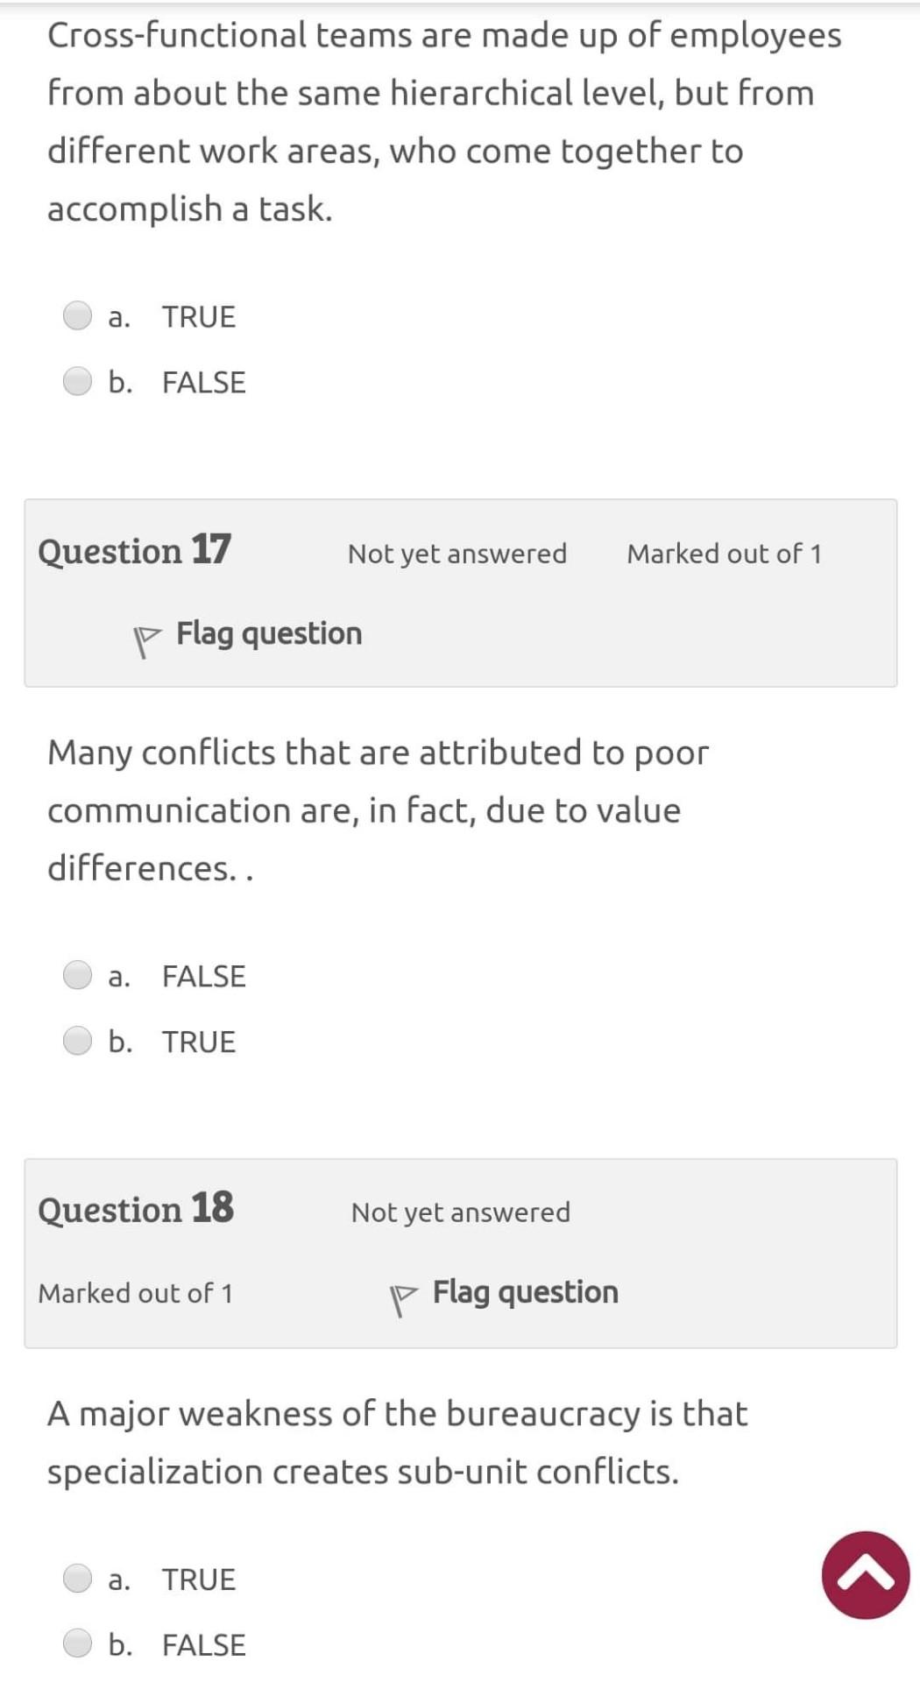
Task: Select TRUE for the value differences question
Action: pyautogui.click(x=78, y=1041)
